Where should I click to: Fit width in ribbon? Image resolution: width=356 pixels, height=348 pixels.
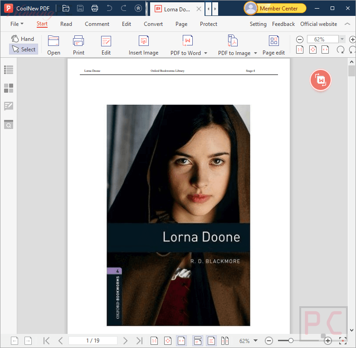coord(325,50)
